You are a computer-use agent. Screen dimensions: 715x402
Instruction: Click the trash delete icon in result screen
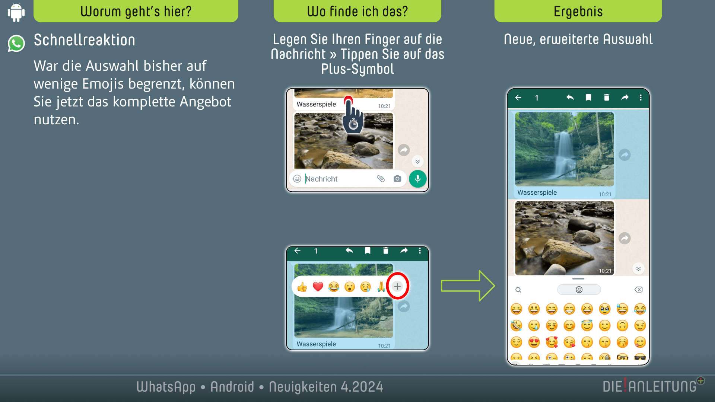pyautogui.click(x=606, y=98)
